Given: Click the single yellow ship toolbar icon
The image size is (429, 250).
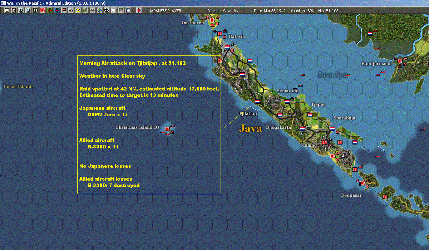Looking at the screenshot, I should pos(71,10).
